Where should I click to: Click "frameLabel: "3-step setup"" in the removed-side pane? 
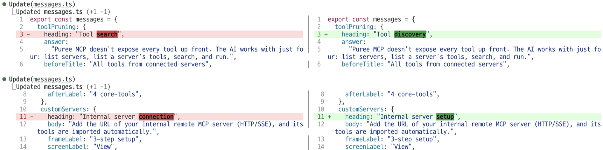[x=95, y=139]
